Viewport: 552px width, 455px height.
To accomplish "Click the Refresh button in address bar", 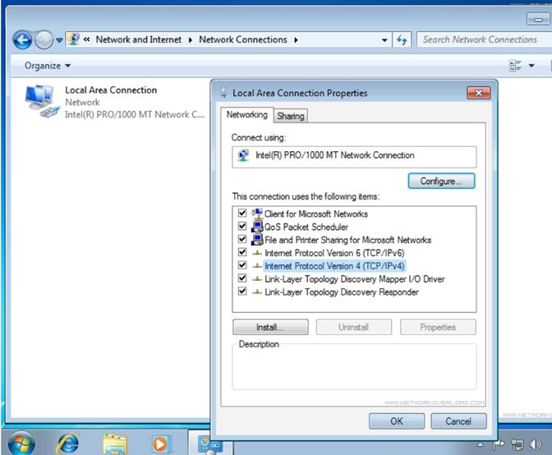I will [402, 39].
